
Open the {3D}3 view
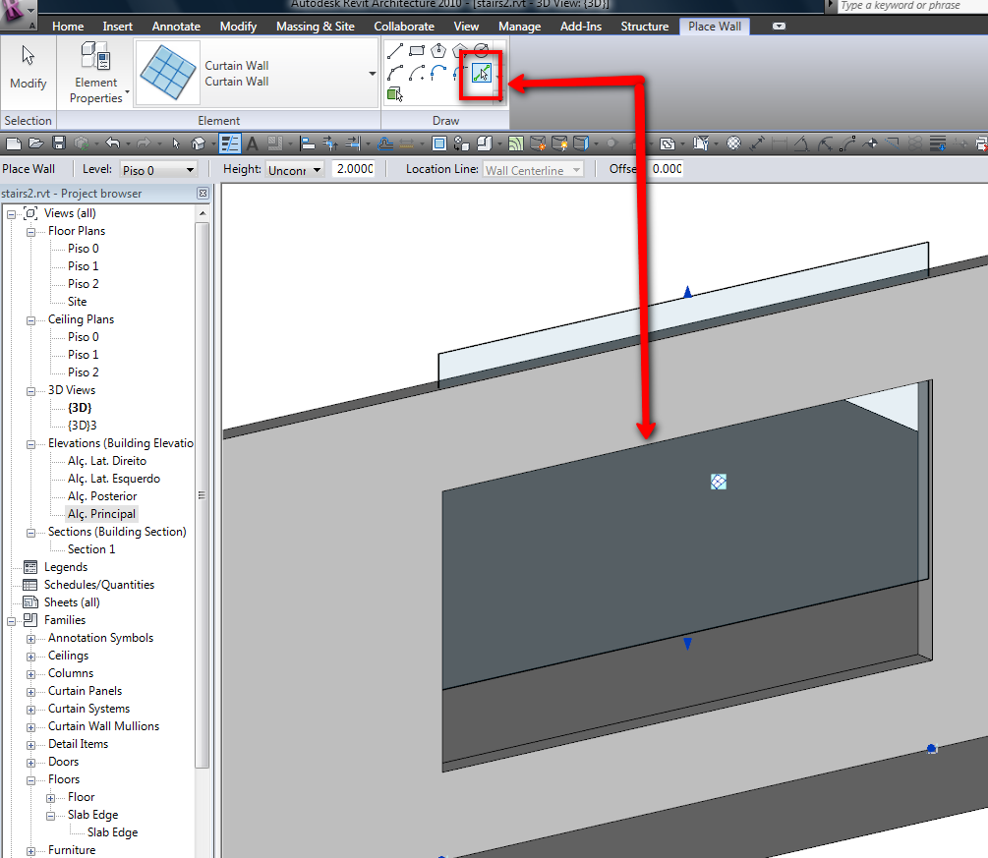(x=82, y=426)
